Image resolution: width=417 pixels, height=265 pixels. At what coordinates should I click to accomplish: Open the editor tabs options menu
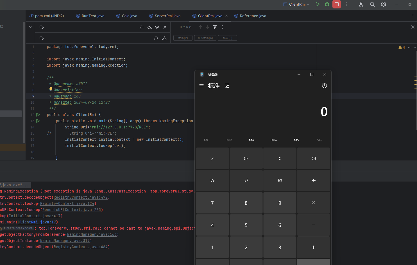413,16
